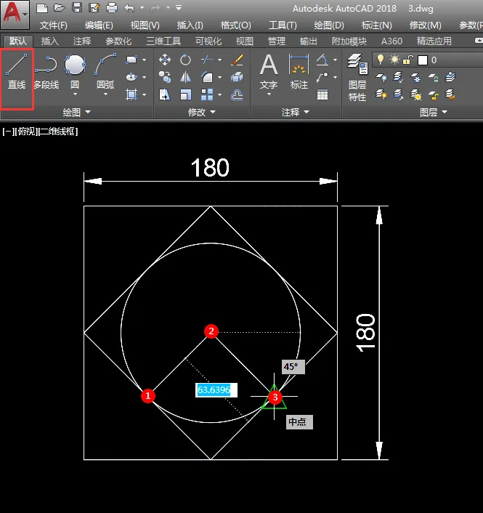
Task: Open the 编辑(E) menu
Action: click(x=99, y=25)
